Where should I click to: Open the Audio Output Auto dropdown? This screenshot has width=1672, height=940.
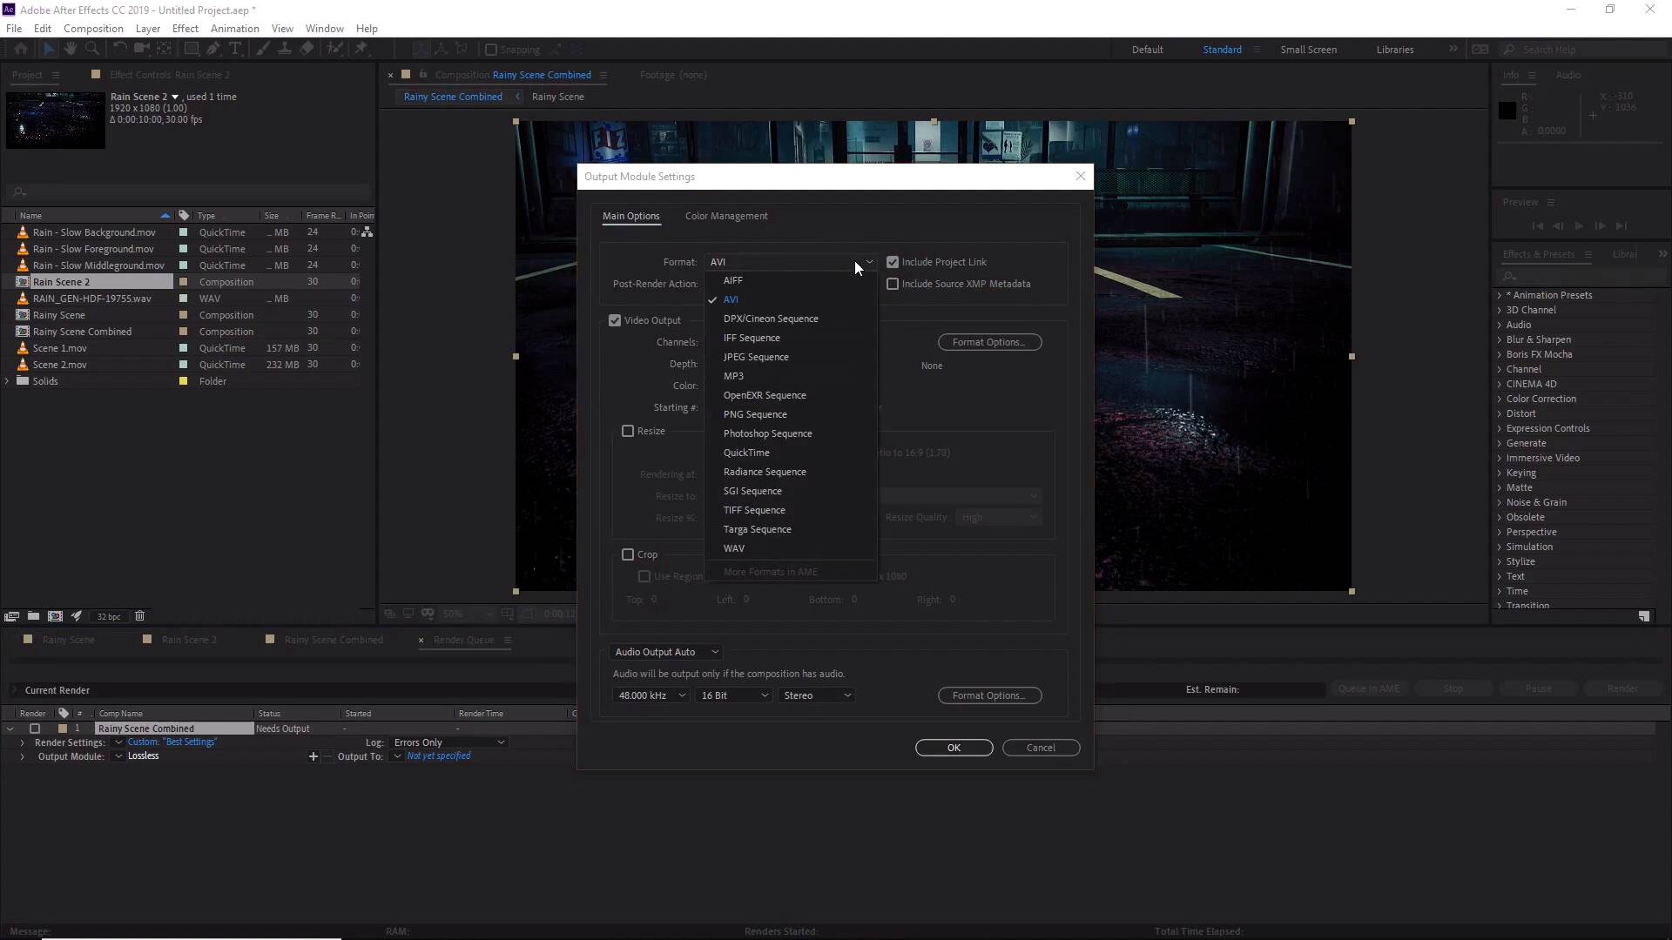[666, 652]
